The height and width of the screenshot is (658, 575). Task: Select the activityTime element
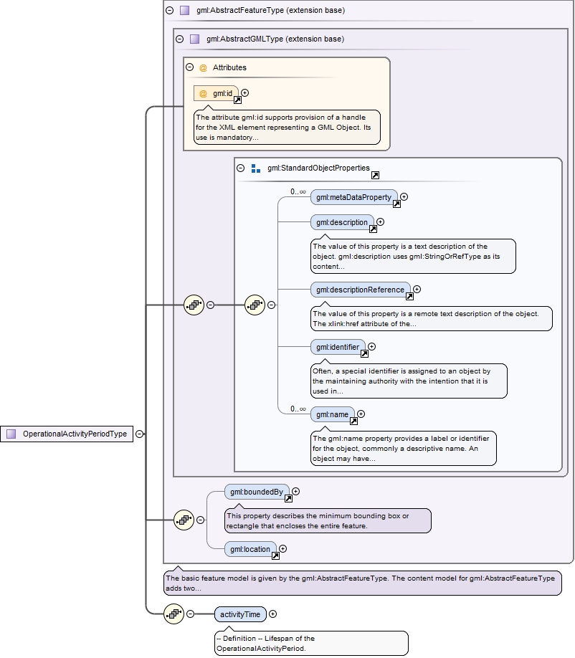pyautogui.click(x=240, y=614)
